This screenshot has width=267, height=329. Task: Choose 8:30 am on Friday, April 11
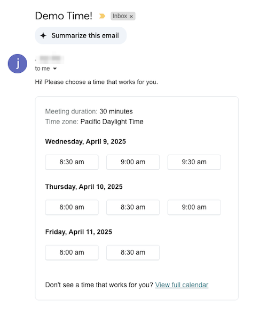133,253
